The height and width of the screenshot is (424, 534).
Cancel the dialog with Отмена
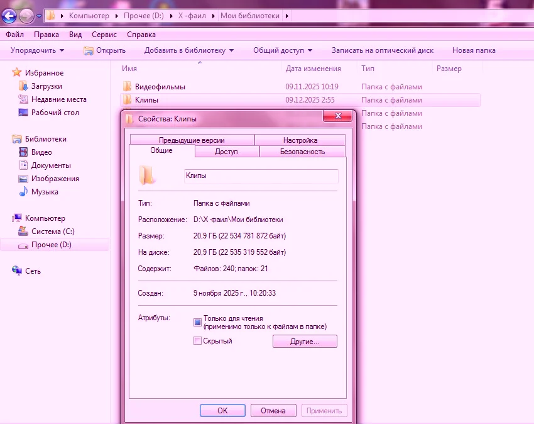[273, 410]
